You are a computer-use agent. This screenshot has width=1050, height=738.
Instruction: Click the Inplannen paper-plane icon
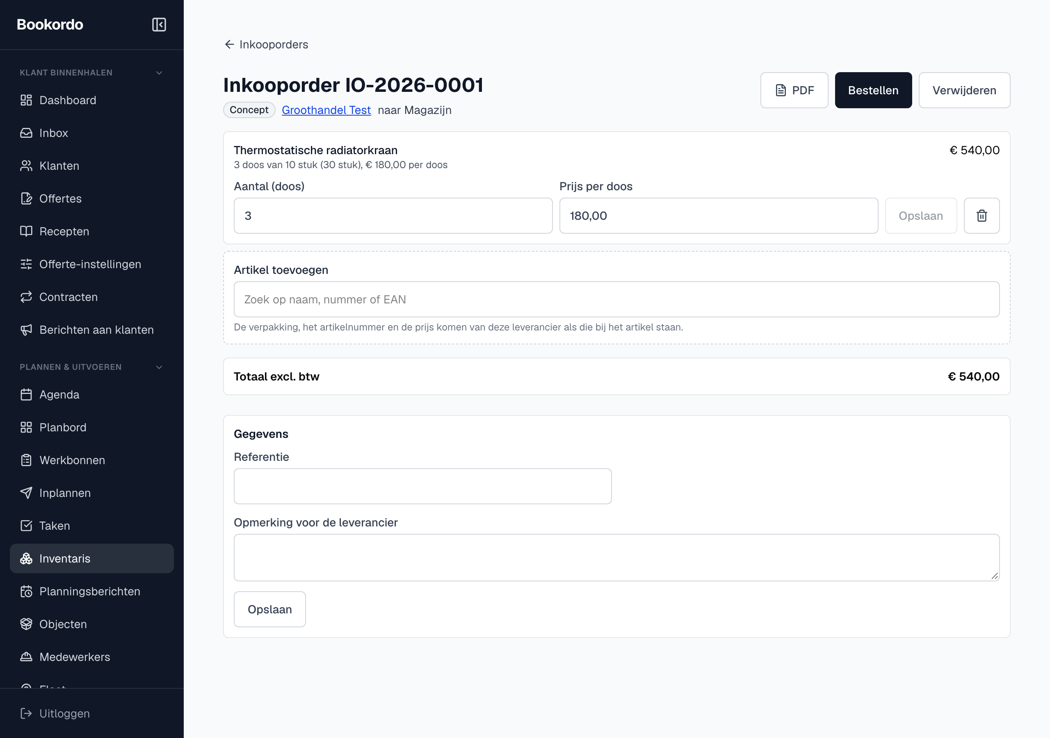26,493
